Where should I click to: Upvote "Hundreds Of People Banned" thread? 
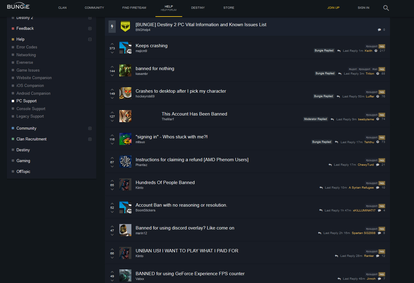112,181
